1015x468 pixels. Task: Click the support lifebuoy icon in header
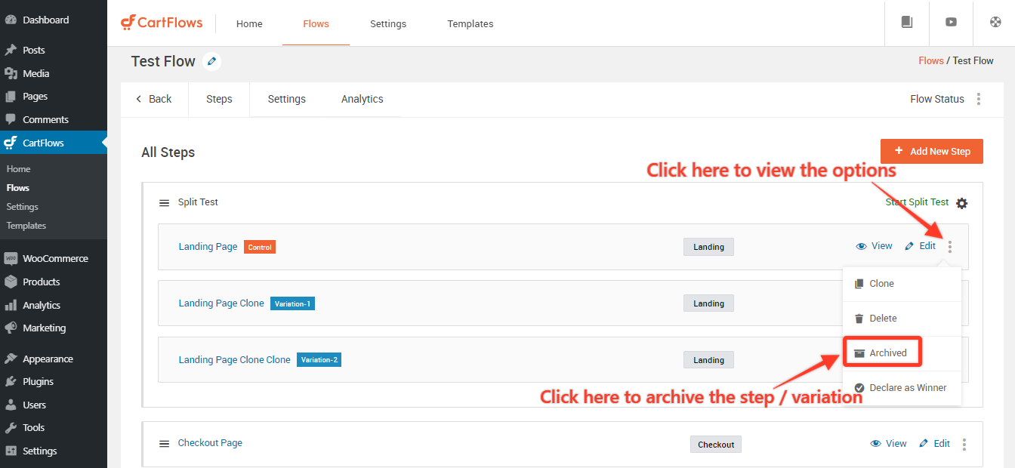point(995,23)
